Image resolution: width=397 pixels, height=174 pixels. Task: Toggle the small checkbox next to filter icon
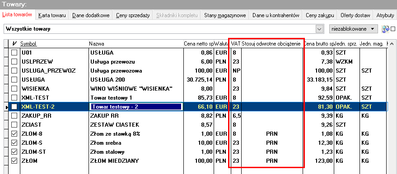click(393, 29)
